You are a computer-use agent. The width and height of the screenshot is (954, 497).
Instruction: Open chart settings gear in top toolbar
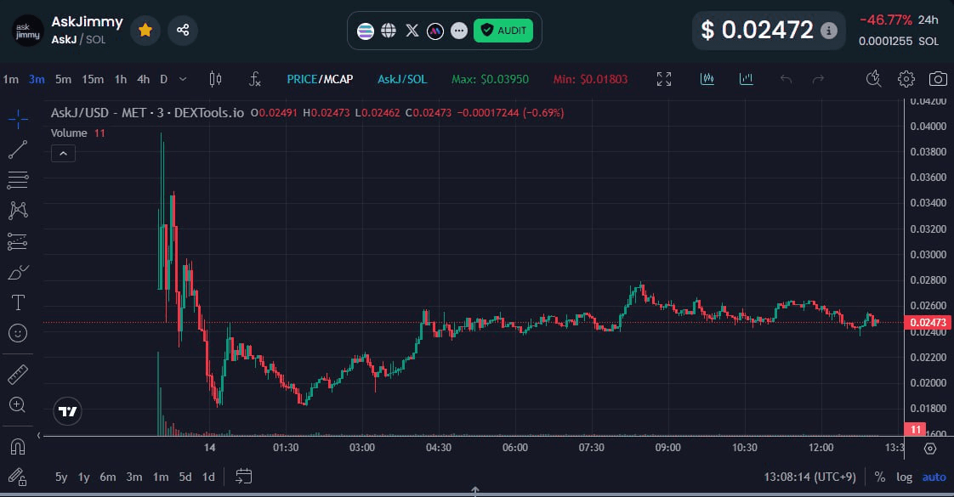(x=906, y=79)
